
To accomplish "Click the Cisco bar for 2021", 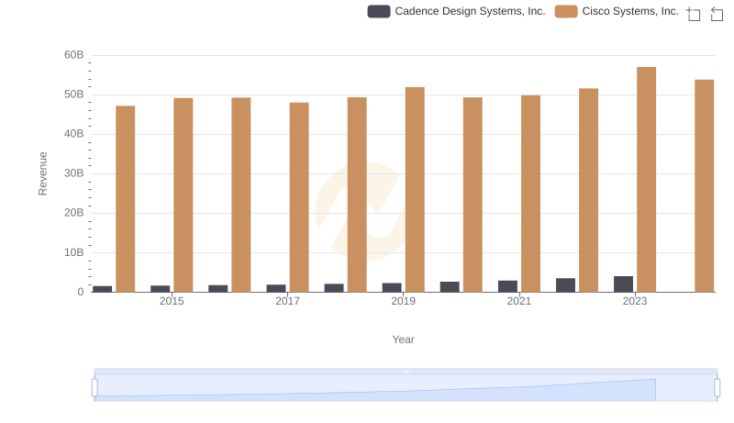I will click(530, 194).
